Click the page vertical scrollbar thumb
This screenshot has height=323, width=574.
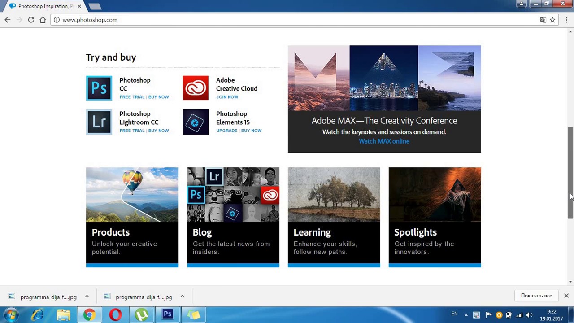(x=570, y=173)
